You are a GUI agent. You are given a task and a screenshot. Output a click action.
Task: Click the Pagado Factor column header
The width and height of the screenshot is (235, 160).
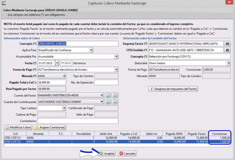pos(197,134)
